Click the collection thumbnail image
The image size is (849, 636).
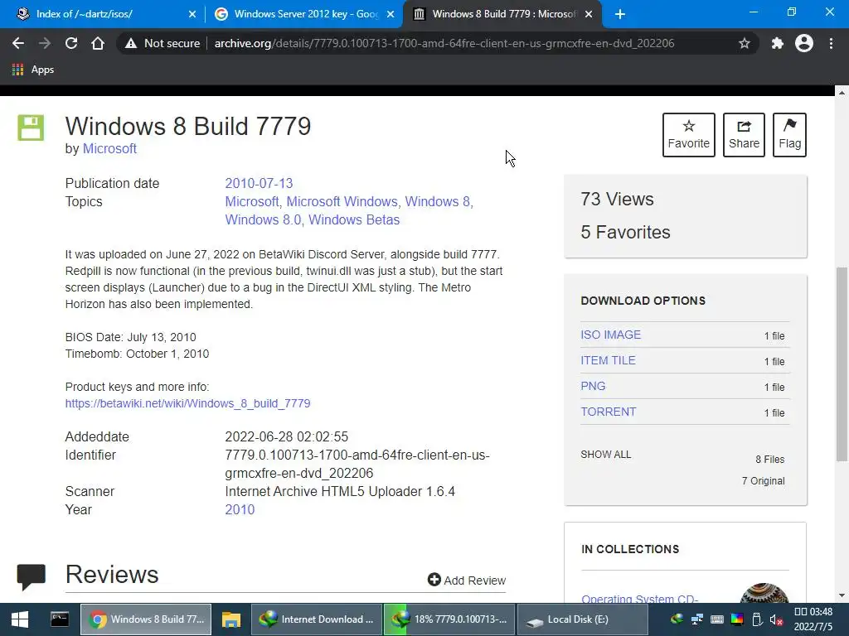click(x=764, y=593)
